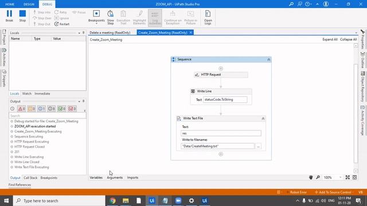Click Add To Source Control
The image size is (367, 206).
tap(334, 192)
